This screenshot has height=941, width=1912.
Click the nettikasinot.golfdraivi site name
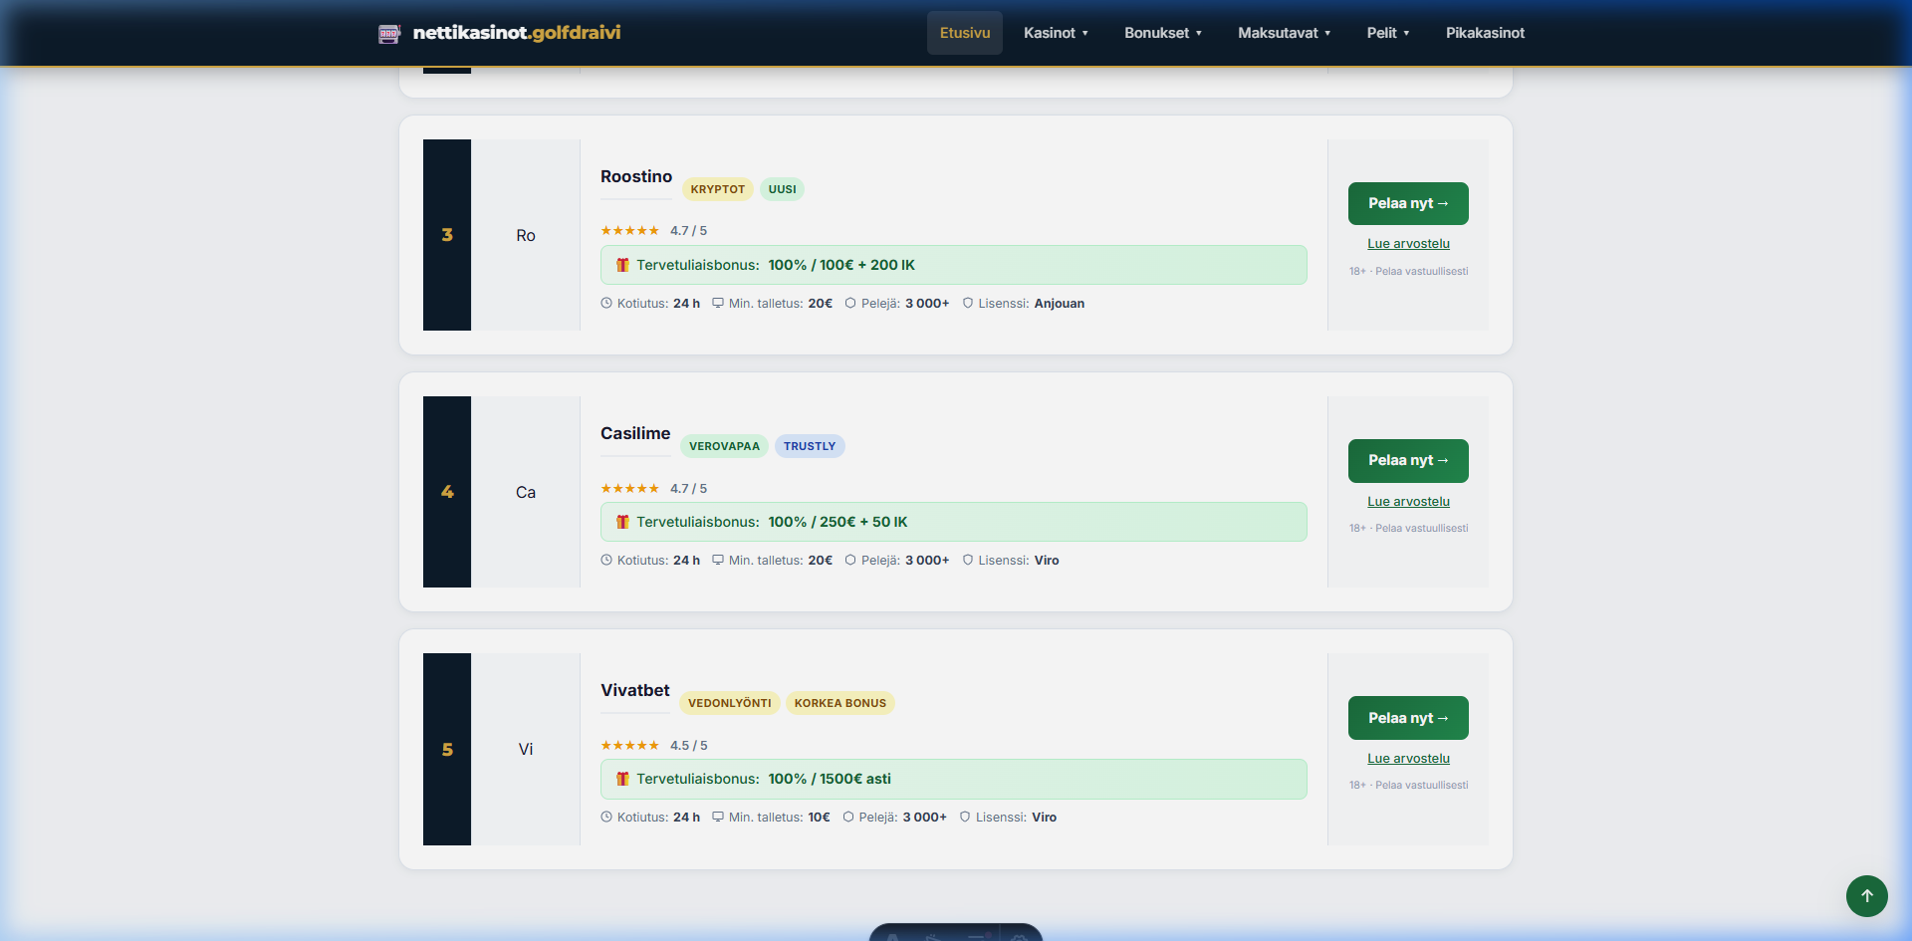(x=517, y=33)
